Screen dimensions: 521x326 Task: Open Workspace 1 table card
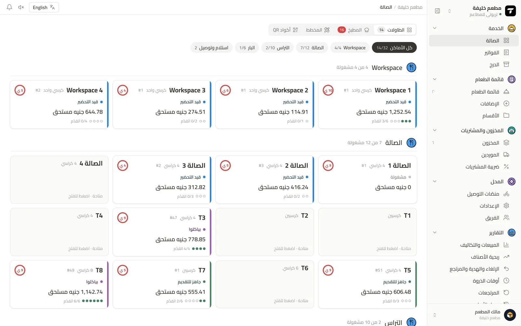367,105
